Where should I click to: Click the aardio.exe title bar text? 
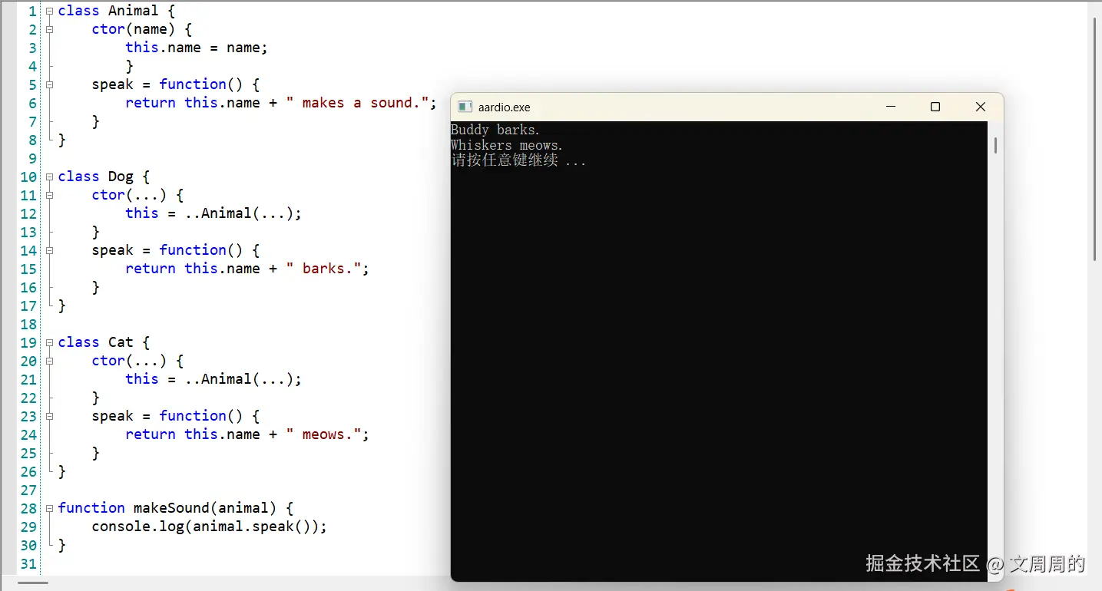point(504,107)
